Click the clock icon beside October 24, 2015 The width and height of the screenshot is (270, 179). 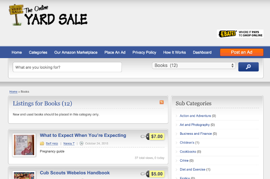[81, 143]
